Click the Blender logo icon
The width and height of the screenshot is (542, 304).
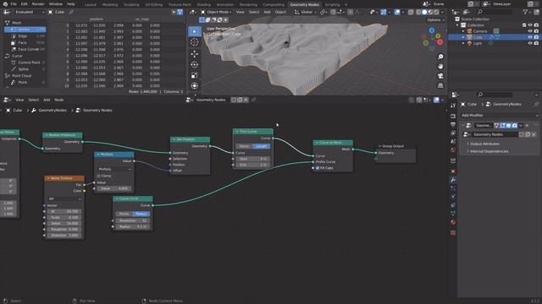[x=5, y=4]
